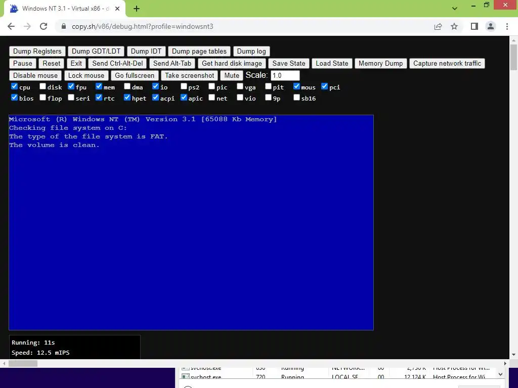The image size is (518, 388).
Task: Click the address bar URL
Action: pos(142,26)
